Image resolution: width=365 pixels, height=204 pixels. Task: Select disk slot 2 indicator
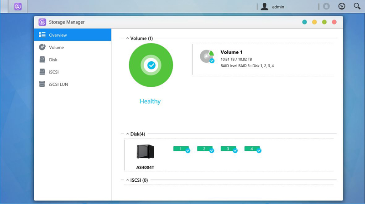click(205, 149)
